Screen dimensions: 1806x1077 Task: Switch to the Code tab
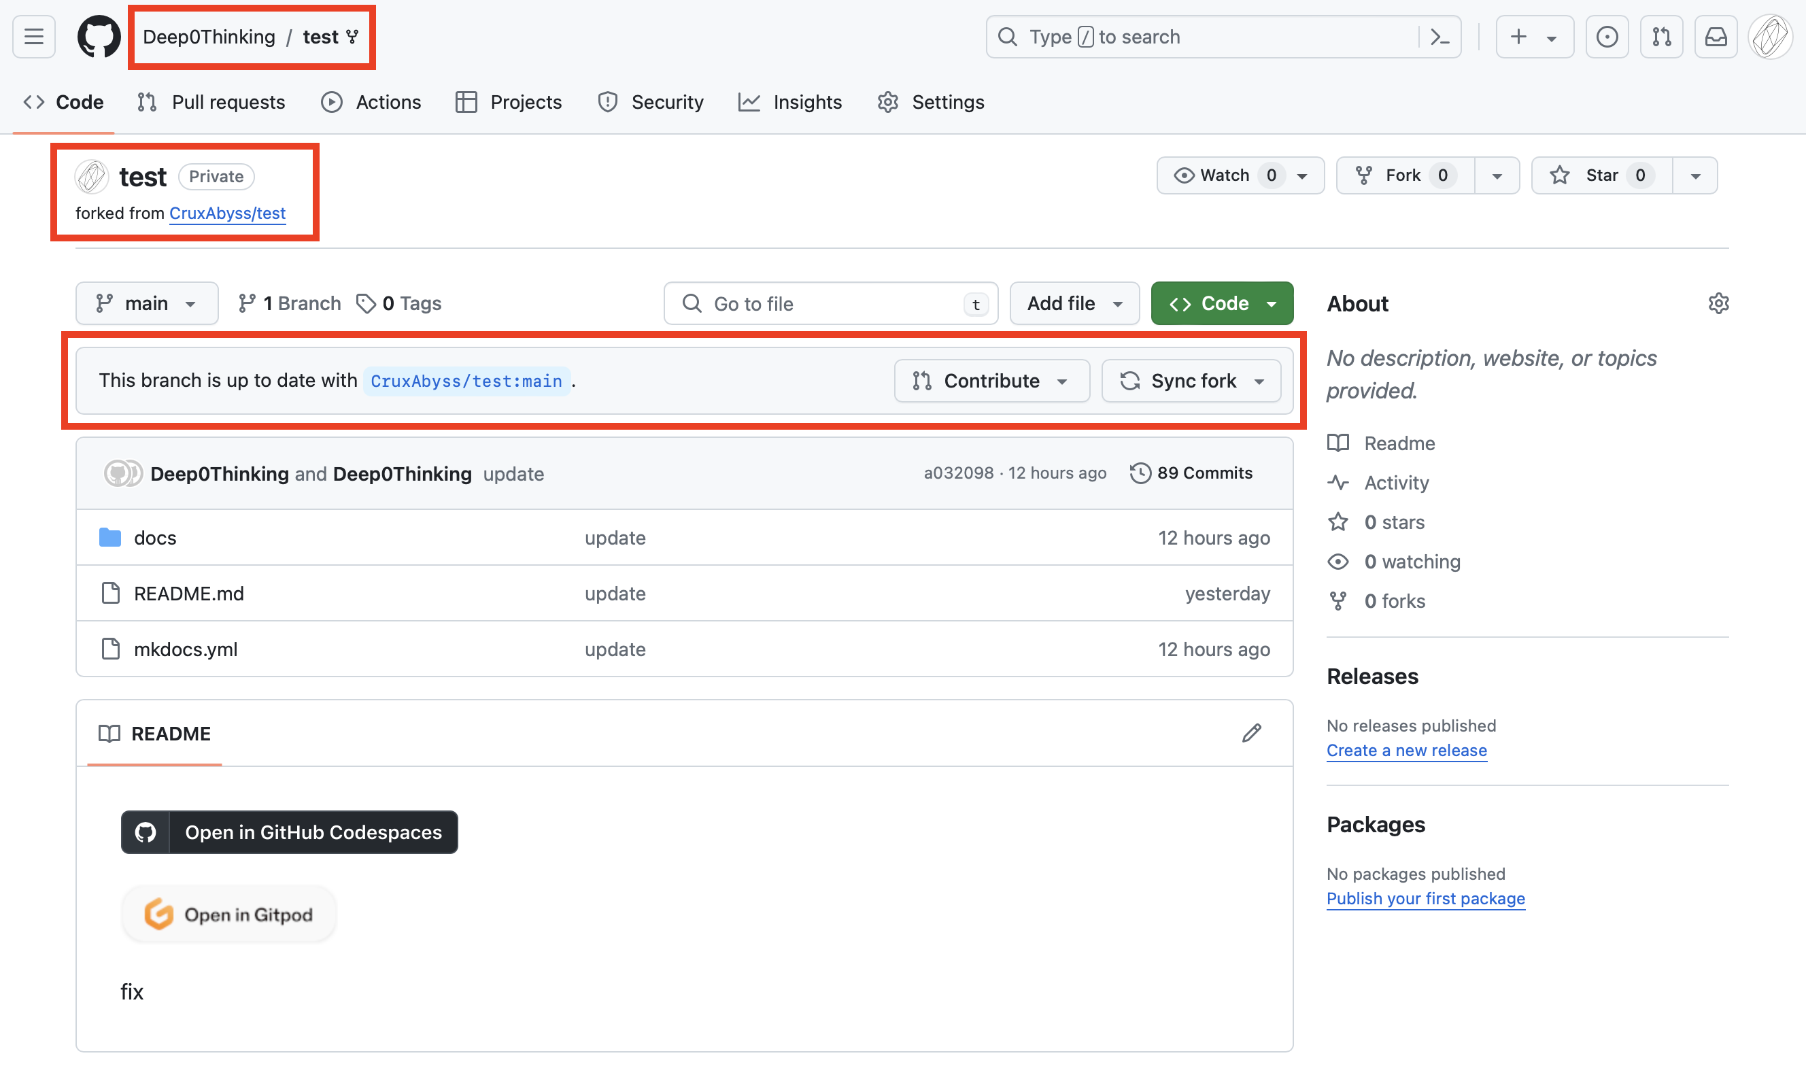click(64, 103)
